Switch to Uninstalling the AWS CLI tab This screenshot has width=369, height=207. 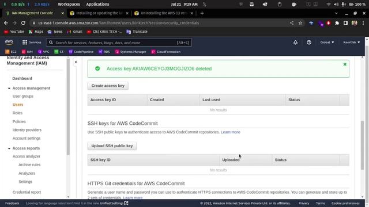tap(164, 13)
